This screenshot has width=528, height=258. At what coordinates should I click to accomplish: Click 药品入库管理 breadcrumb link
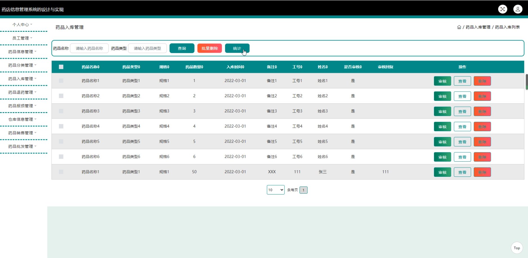point(478,27)
